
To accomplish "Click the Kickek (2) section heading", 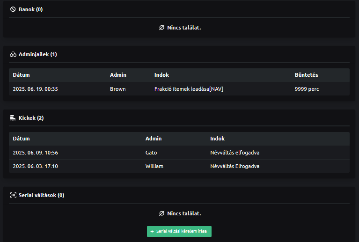I will [x=31, y=118].
